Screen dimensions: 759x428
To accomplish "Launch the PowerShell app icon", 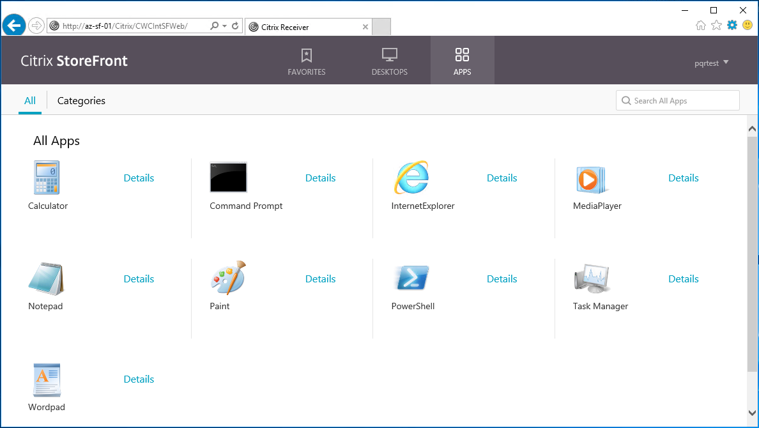I will point(412,277).
